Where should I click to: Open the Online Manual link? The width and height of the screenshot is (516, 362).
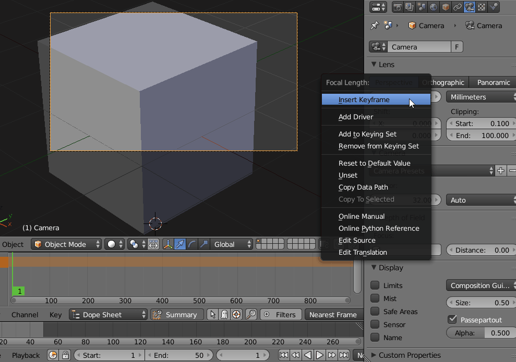point(362,216)
